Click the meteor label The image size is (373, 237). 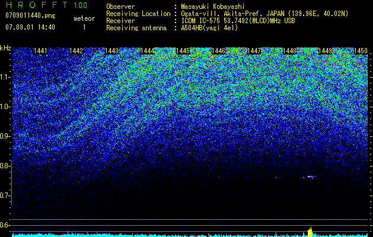(x=84, y=18)
